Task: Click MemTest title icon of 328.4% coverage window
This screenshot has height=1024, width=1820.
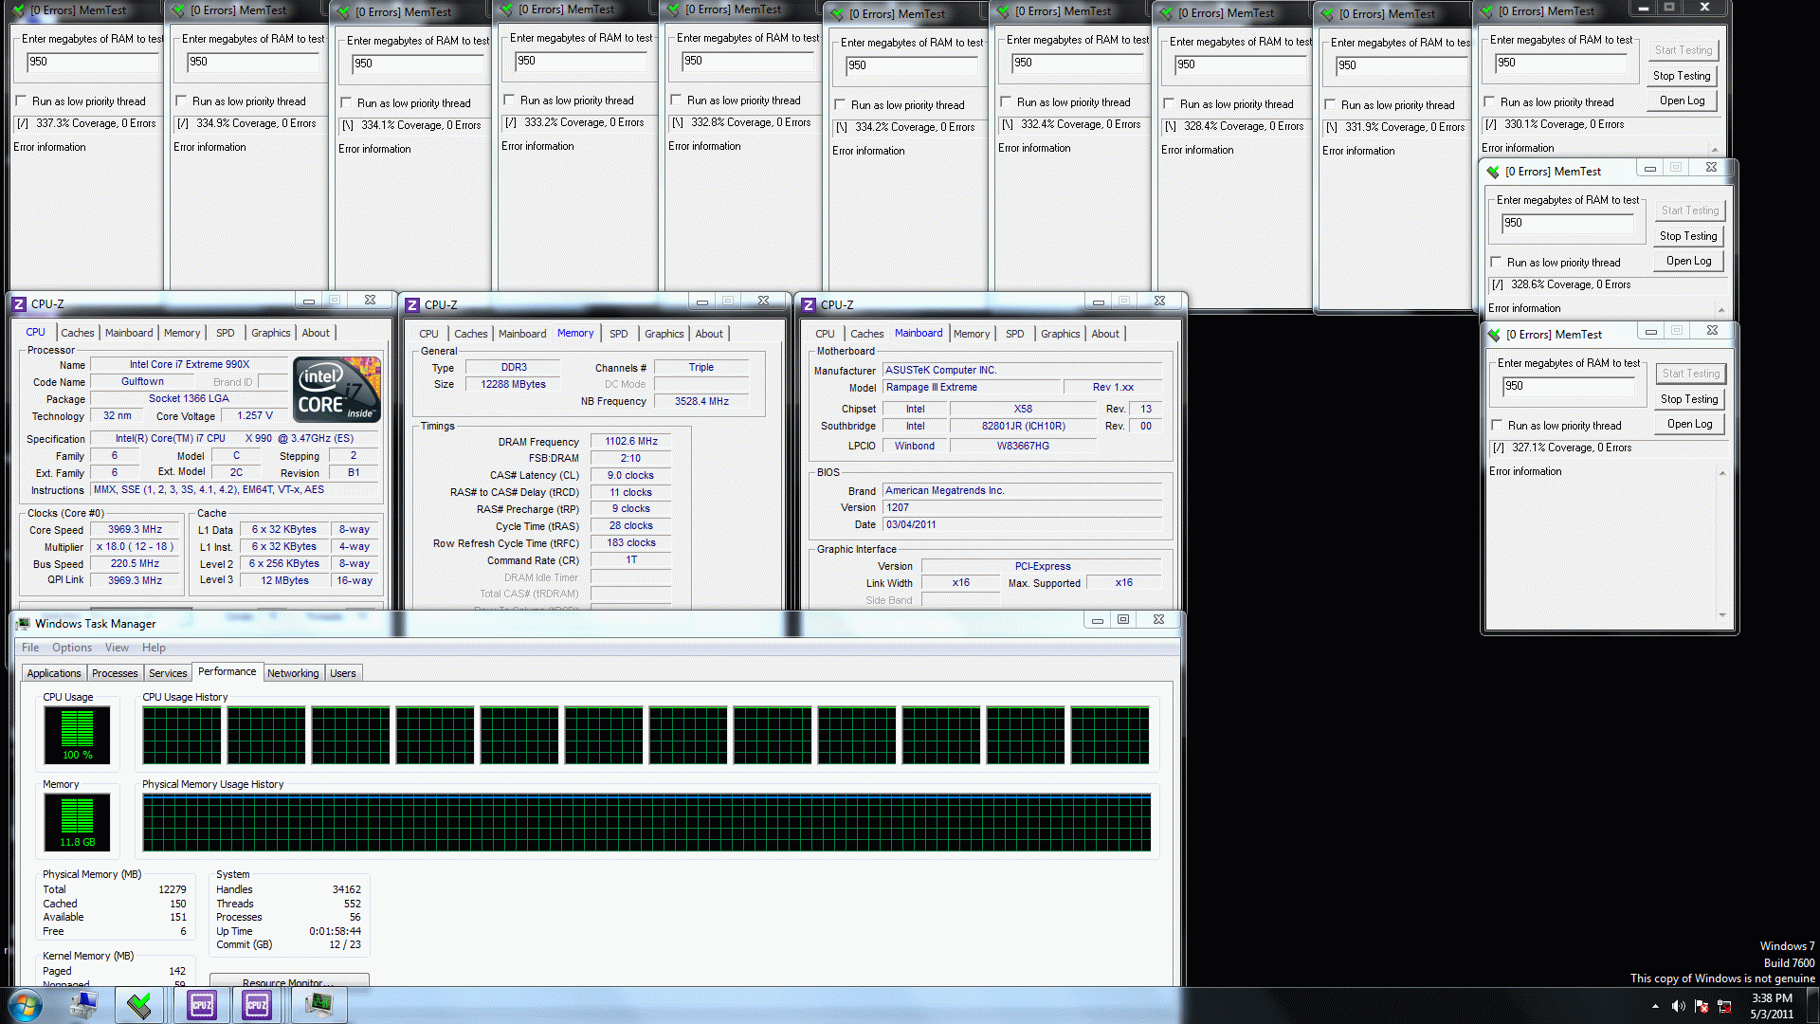Action: click(x=1166, y=13)
